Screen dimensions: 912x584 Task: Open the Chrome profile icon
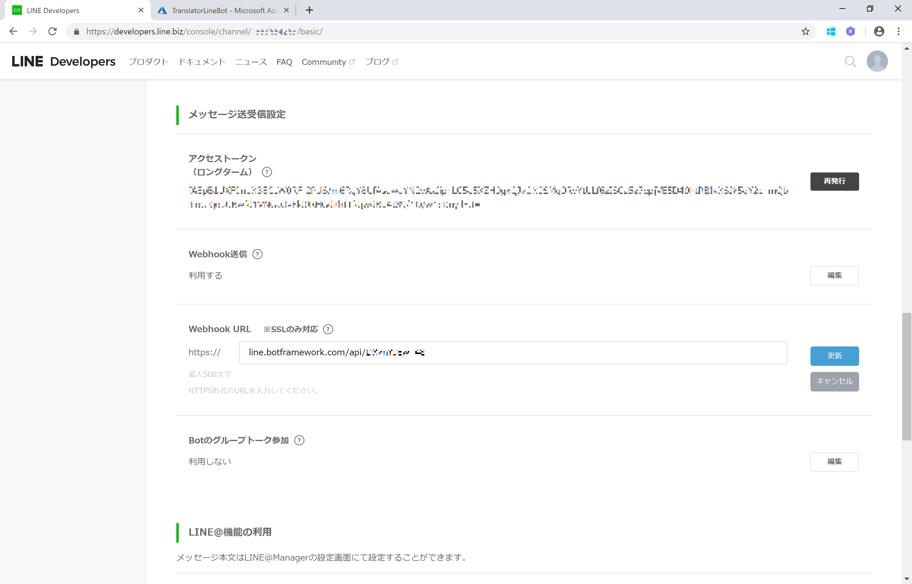click(x=879, y=31)
